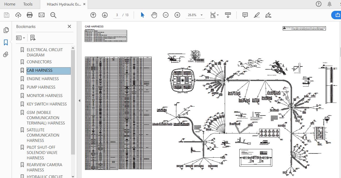Screen dimensions: 341x178
Task: Go to the PUMP HARNESS bookmark
Action: point(41,87)
